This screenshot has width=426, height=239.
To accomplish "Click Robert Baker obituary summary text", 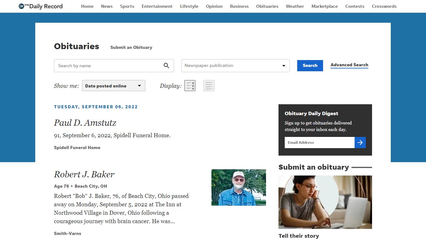I will coord(121,209).
